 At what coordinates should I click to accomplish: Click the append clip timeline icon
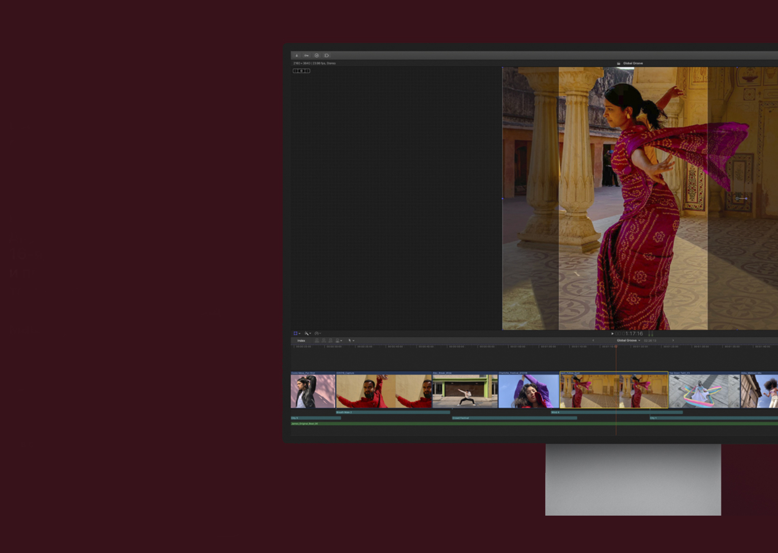coord(330,341)
